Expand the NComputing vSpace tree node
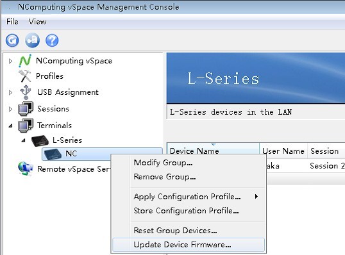 pos(10,61)
